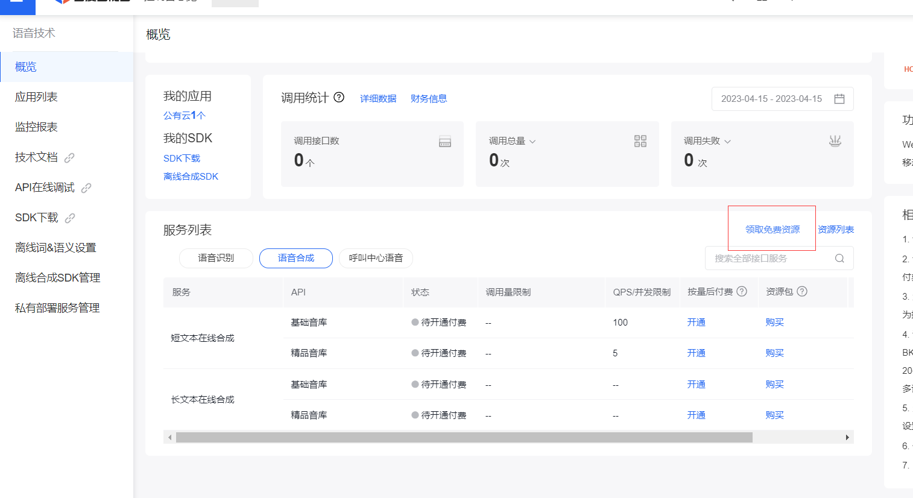
Task: Click 开通 for 长文本 精品音库
Action: pyautogui.click(x=696, y=415)
